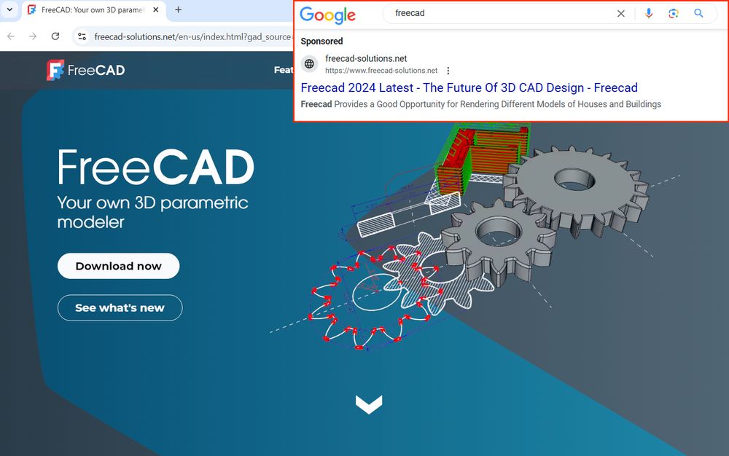Image resolution: width=729 pixels, height=456 pixels.
Task: Open the Freecad 2024 Latest sponsored link
Action: (x=469, y=87)
